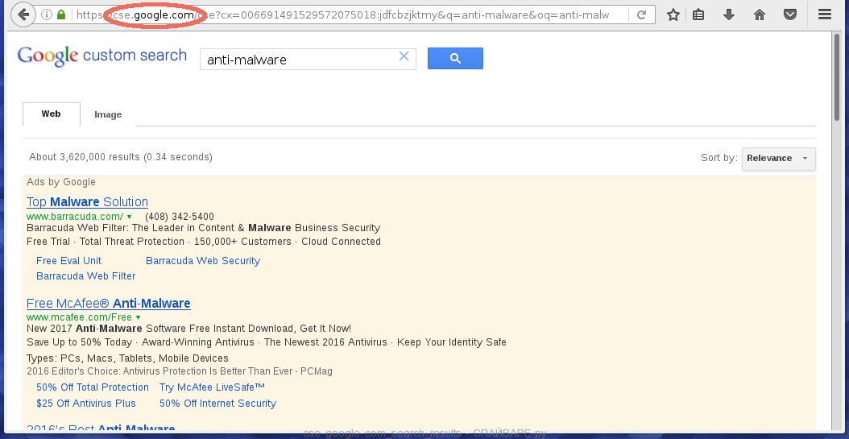
Task: Bookmark this page with the star icon
Action: point(673,15)
